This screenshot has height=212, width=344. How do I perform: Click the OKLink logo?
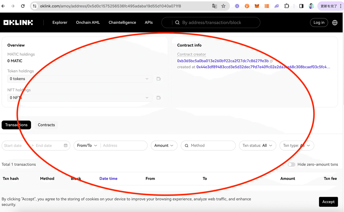coord(18,23)
